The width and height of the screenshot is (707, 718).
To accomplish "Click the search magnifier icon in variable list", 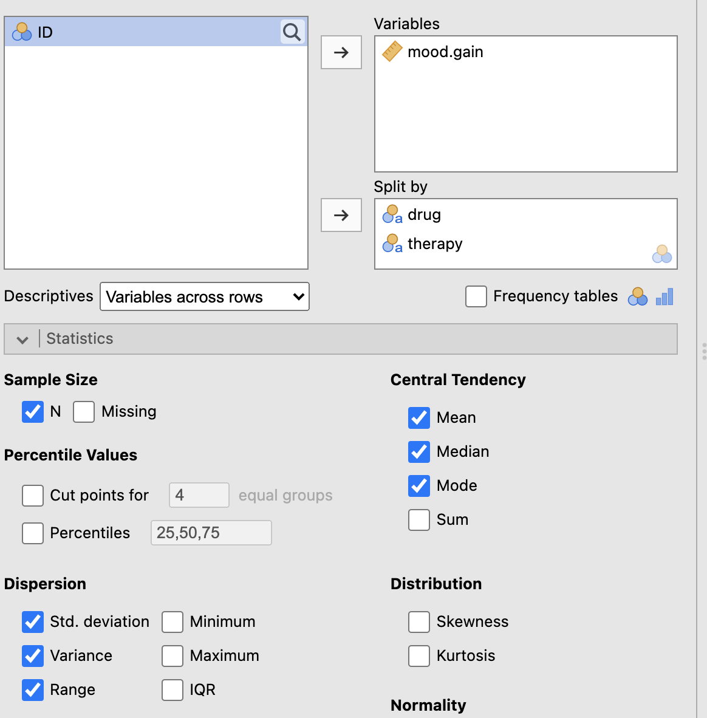I will click(292, 32).
